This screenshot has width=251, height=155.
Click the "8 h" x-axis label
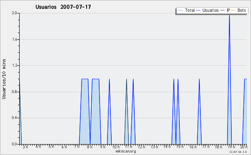[90, 147]
